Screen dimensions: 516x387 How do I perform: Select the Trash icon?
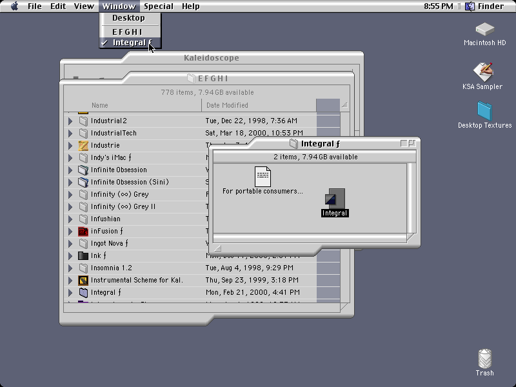485,359
